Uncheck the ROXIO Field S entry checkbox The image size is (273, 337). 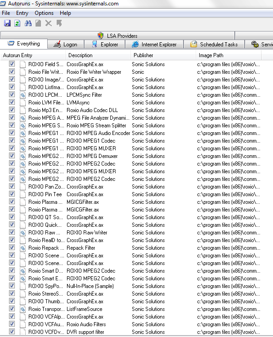[x=12, y=63]
